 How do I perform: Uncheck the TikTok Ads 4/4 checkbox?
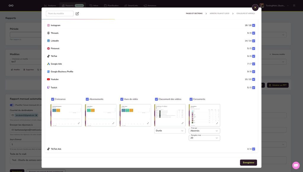(x=254, y=149)
